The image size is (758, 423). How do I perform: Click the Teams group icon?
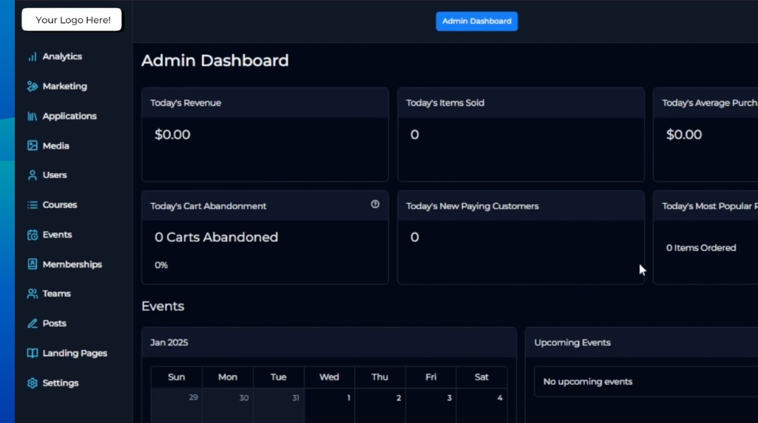pos(33,294)
